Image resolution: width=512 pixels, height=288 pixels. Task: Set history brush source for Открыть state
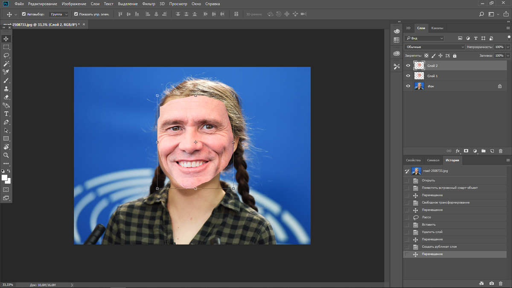(x=407, y=180)
